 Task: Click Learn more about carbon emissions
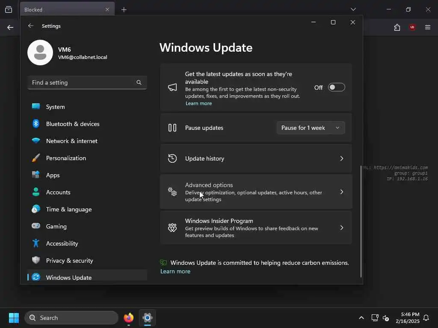pos(175,271)
